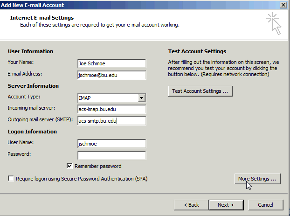This screenshot has height=216, width=290.
Task: Click the Test Account Settings heading text
Action: pos(197,51)
